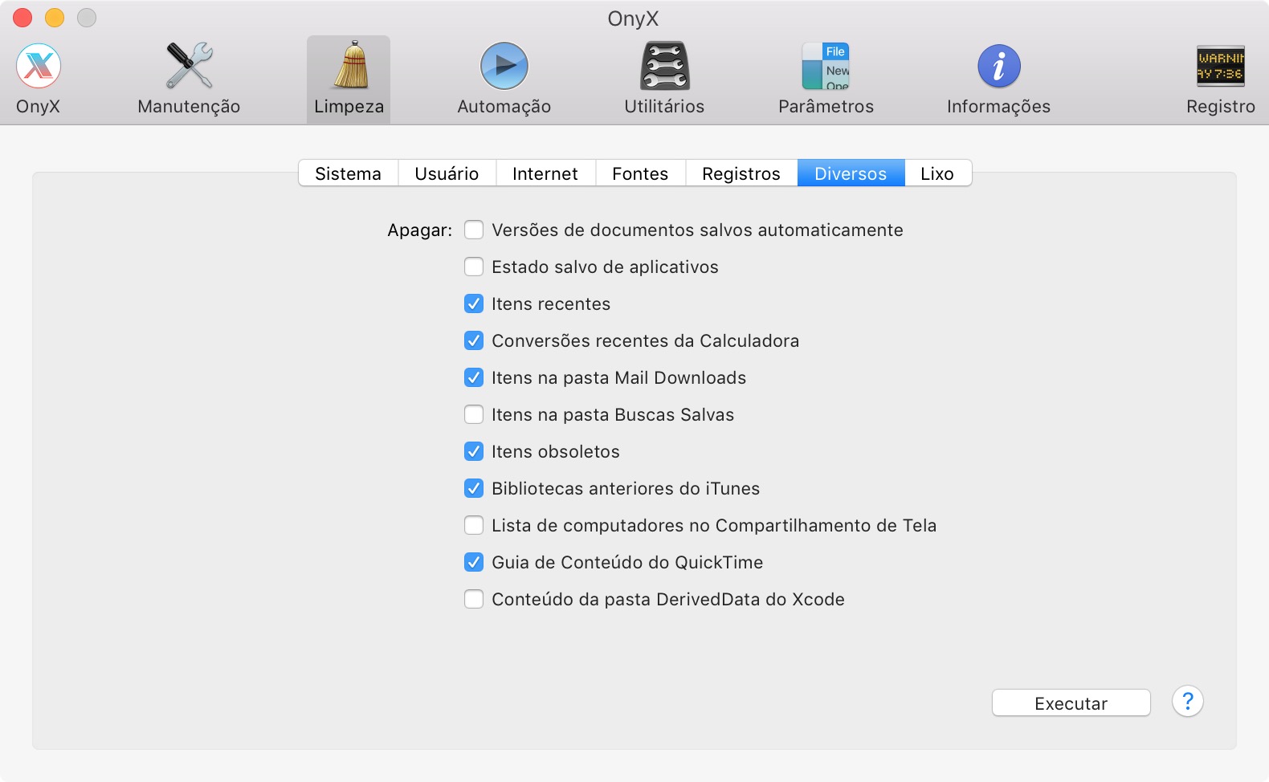Check Lista de computadores no Compartilhamento de Tela
Viewport: 1269px width, 782px height.
[474, 526]
